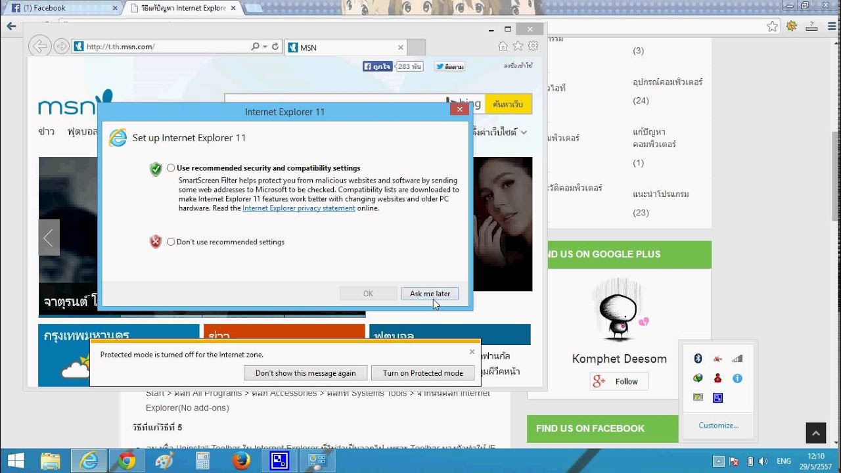Click the greyed OK button in setup dialog

point(368,294)
